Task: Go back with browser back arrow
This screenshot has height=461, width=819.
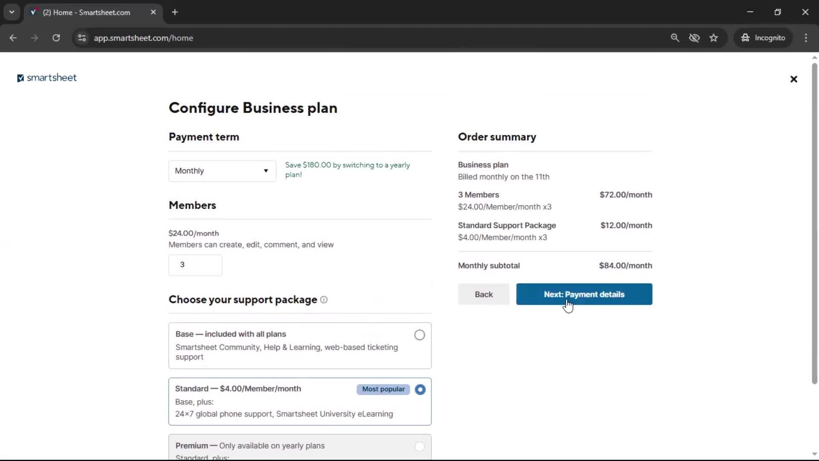Action: tap(13, 38)
